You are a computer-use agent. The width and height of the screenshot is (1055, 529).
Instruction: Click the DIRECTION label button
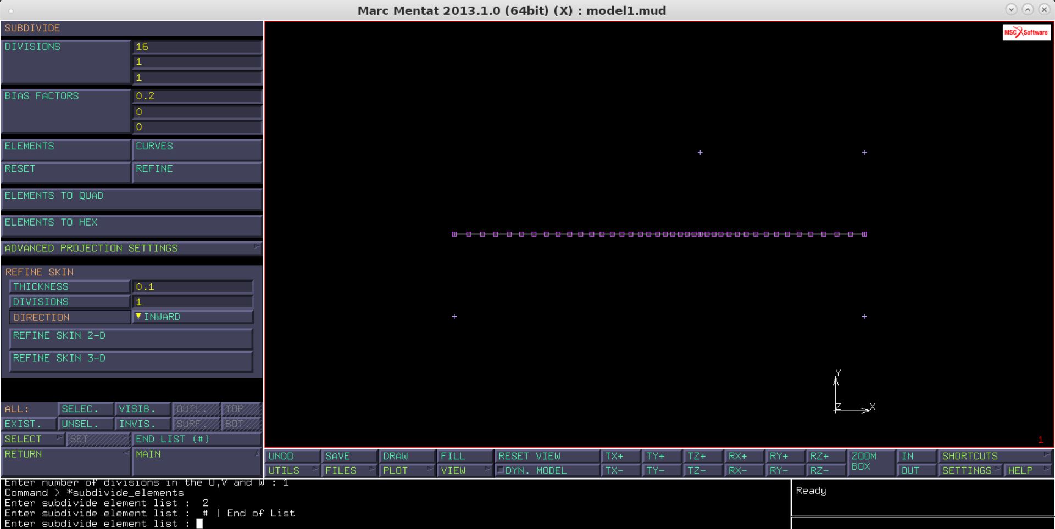[69, 317]
